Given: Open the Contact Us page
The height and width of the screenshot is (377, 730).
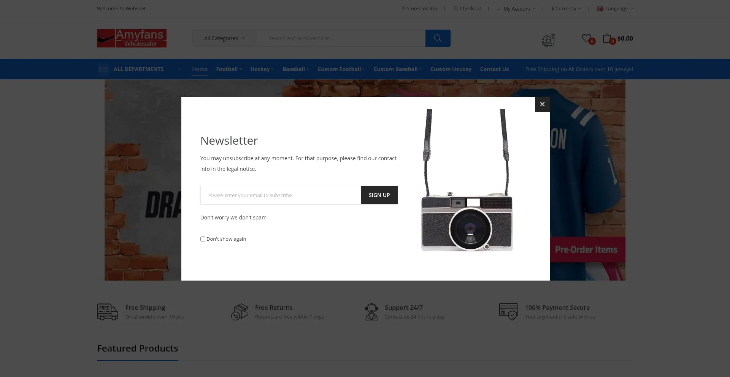Looking at the screenshot, I should pyautogui.click(x=494, y=69).
